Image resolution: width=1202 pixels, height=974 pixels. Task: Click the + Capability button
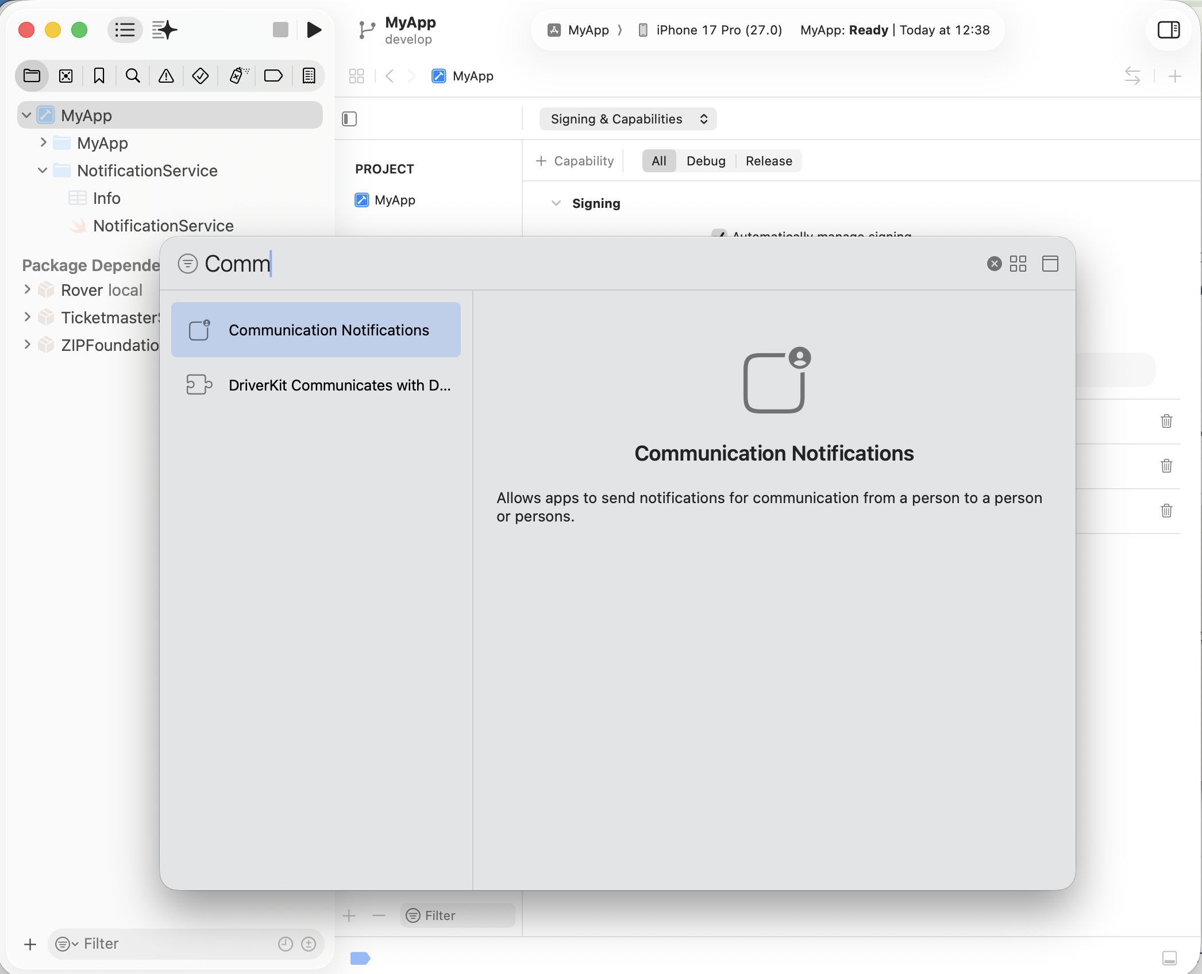coord(575,161)
